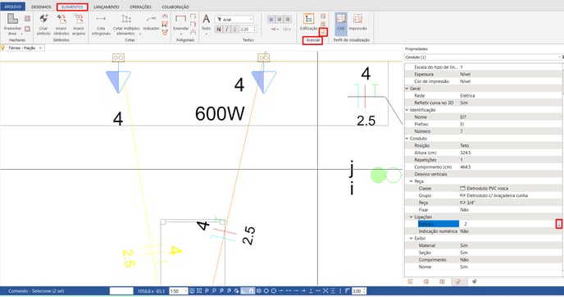Screen dimensions: 564x297
Task: Select the Emendar polygon tool
Action: click(x=180, y=24)
